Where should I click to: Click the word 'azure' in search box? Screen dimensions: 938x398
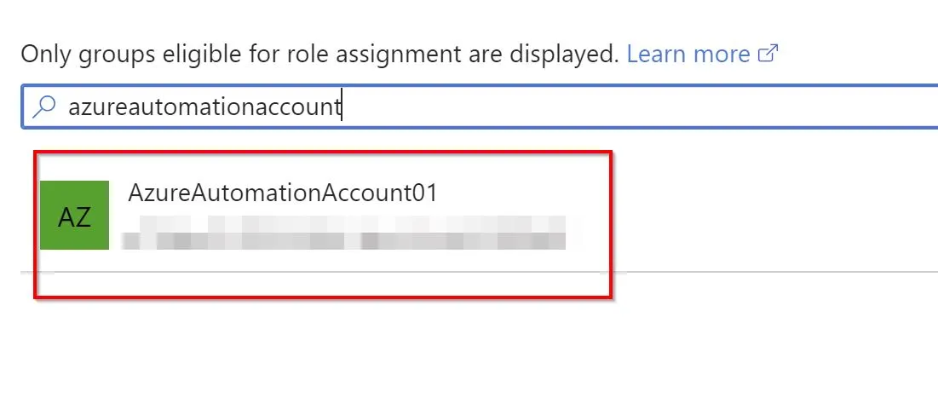click(100, 107)
